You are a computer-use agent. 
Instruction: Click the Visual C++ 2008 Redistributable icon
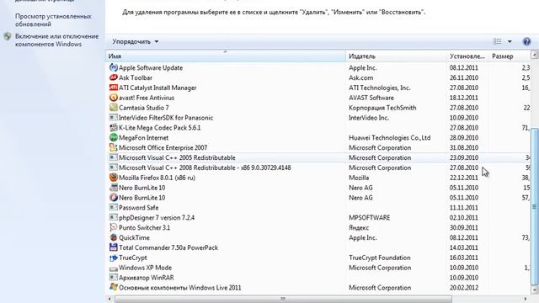tap(113, 167)
